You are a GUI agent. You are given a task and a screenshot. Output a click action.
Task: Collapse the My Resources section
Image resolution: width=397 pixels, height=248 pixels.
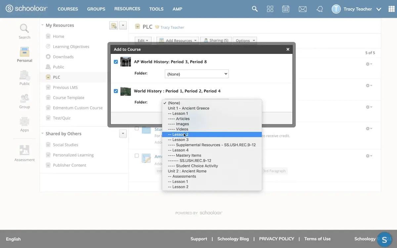pyautogui.click(x=42, y=25)
